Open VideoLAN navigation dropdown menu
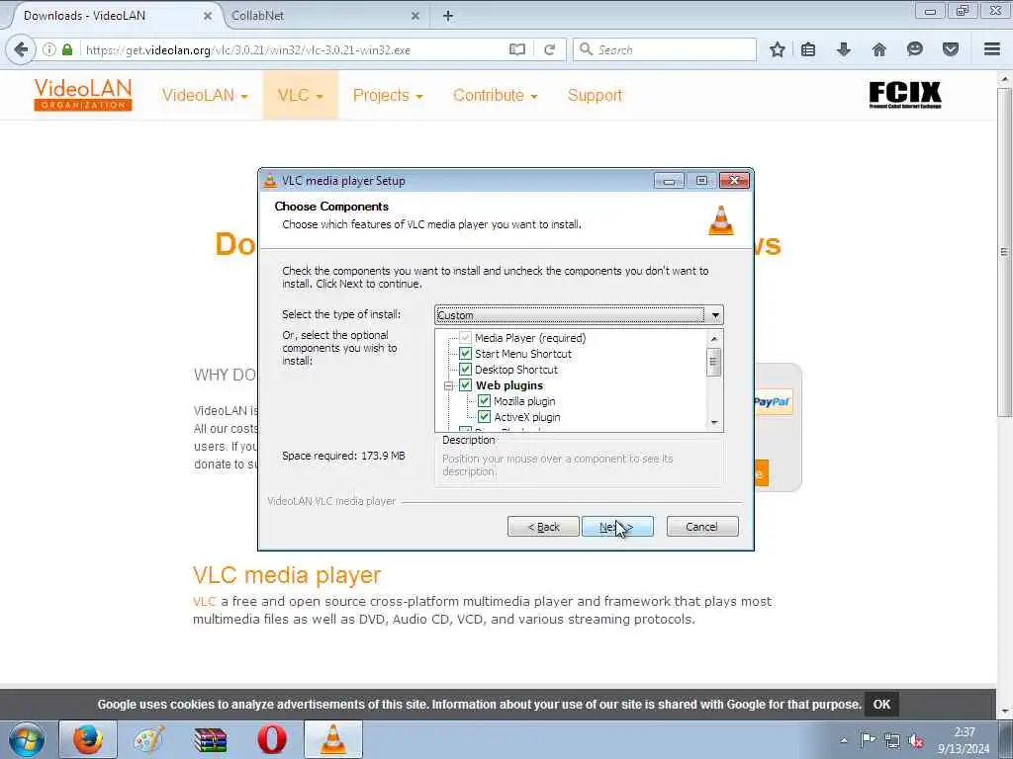 coord(205,96)
